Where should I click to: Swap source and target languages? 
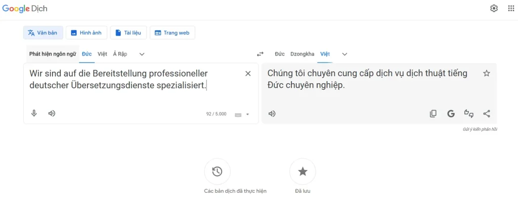260,54
